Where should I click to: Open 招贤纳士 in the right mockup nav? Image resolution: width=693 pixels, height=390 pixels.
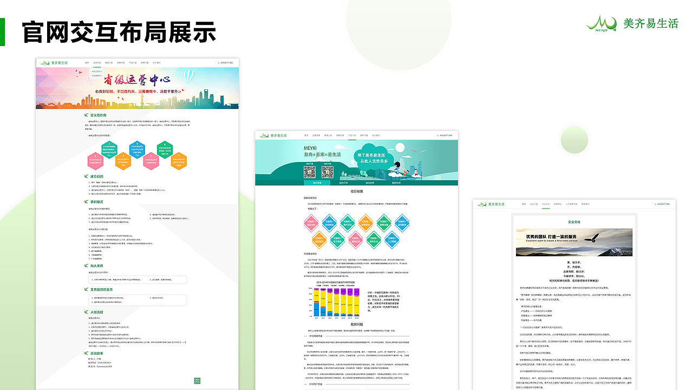[x=558, y=204]
